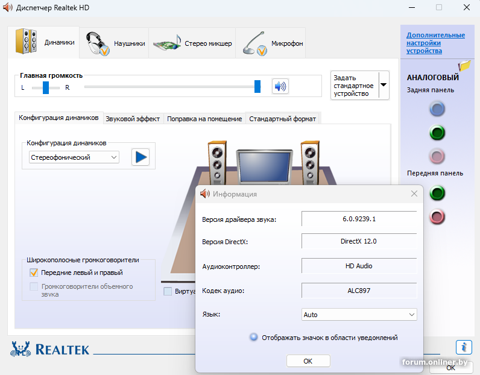
Task: Minimize the Диспетчер Realtek HD window
Action: tap(411, 7)
